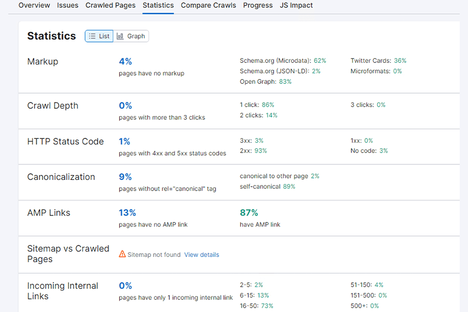This screenshot has height=312, width=468.
Task: Click self-canonical 89% value
Action: pos(289,186)
